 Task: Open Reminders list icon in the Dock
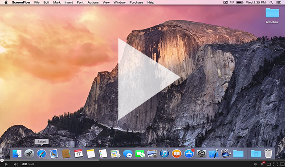[x=103, y=154]
